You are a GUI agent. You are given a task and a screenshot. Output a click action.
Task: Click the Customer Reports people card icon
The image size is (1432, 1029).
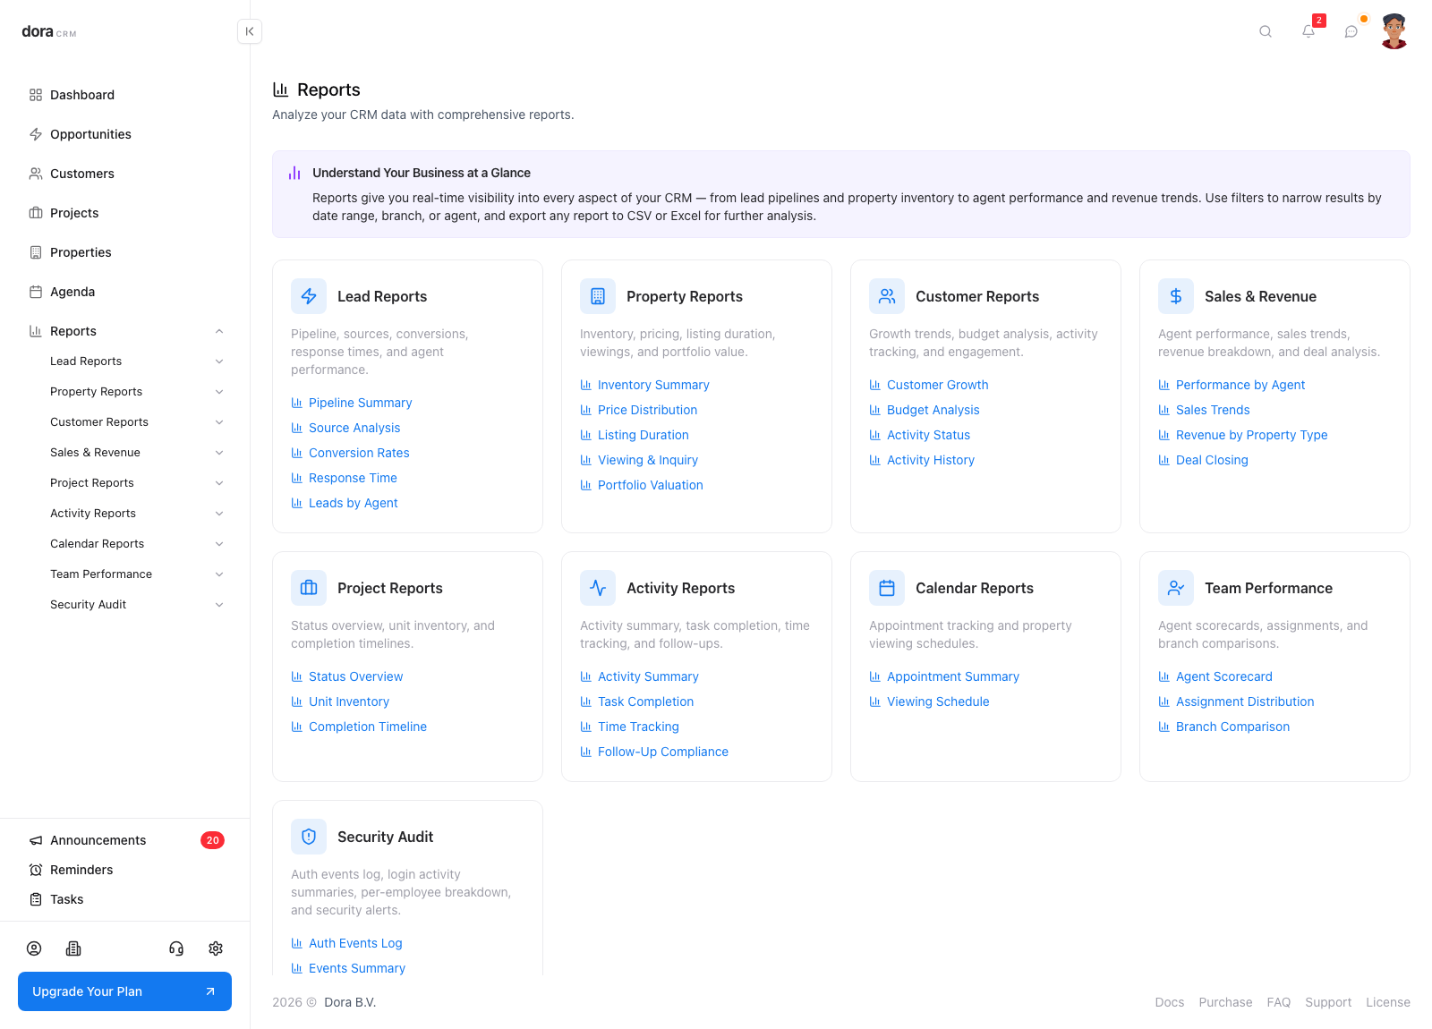pyautogui.click(x=887, y=296)
